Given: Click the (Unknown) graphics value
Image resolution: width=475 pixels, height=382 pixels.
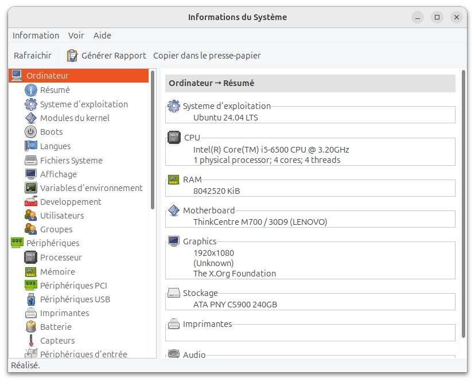Looking at the screenshot, I should pyautogui.click(x=213, y=263).
